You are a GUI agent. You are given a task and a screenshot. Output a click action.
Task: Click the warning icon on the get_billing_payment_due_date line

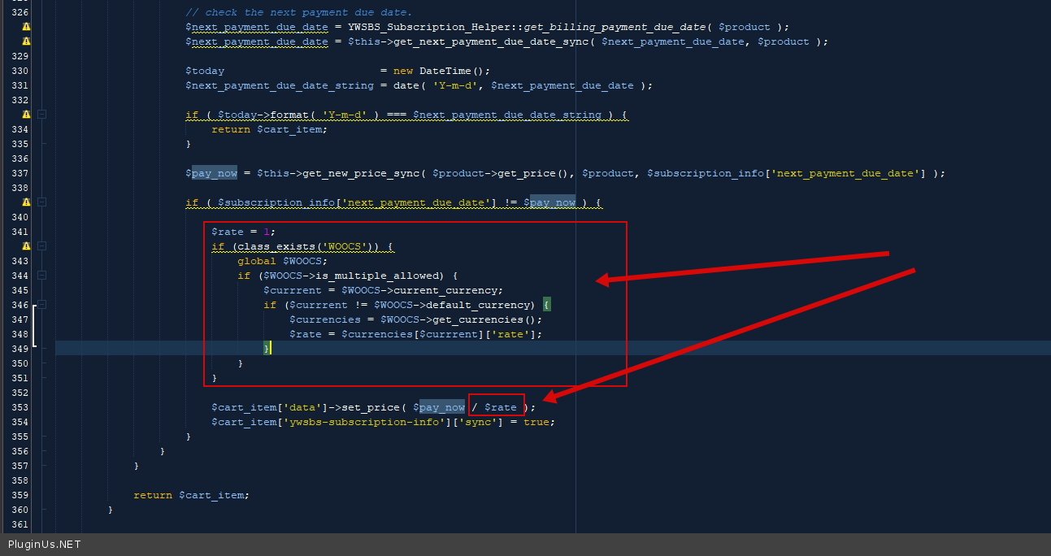[x=26, y=27]
